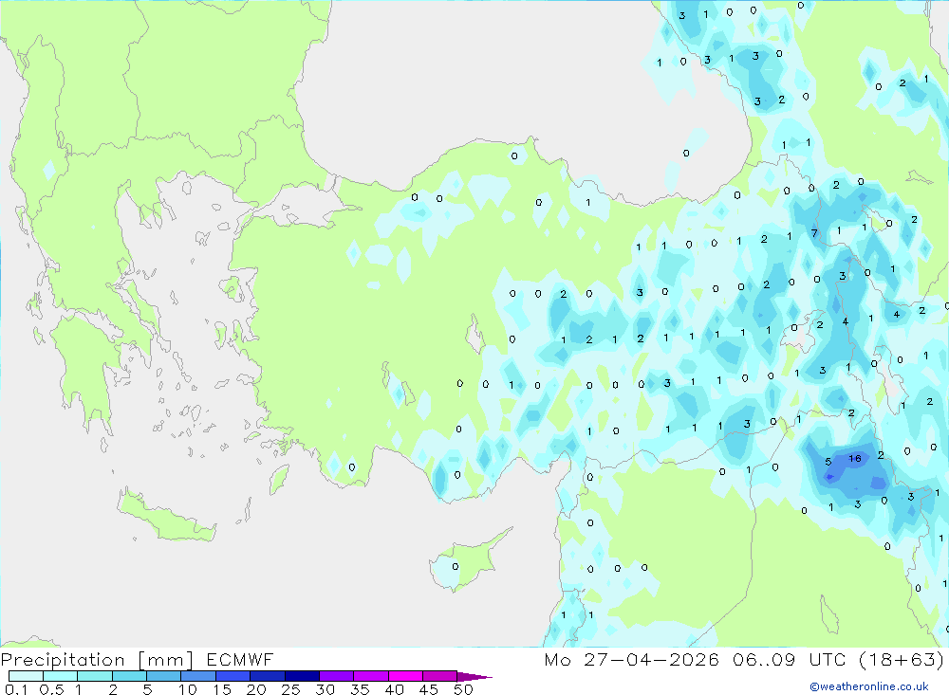Select the 35–40 mm violet legend box

(x=371, y=676)
